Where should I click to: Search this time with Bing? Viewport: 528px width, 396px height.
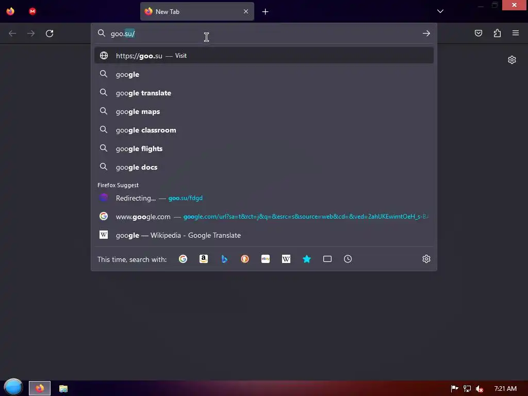pyautogui.click(x=224, y=259)
